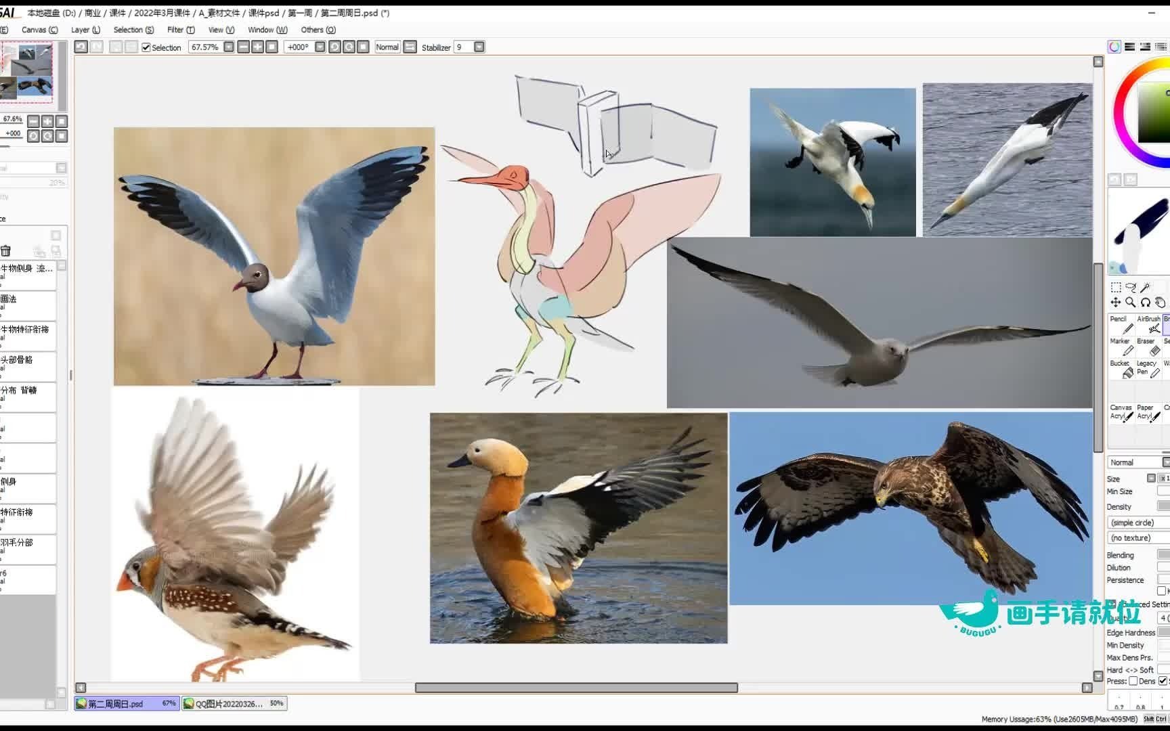Click the scroll-right arrow of the canvas scrollbar
This screenshot has height=731, width=1170.
pos(1087,688)
